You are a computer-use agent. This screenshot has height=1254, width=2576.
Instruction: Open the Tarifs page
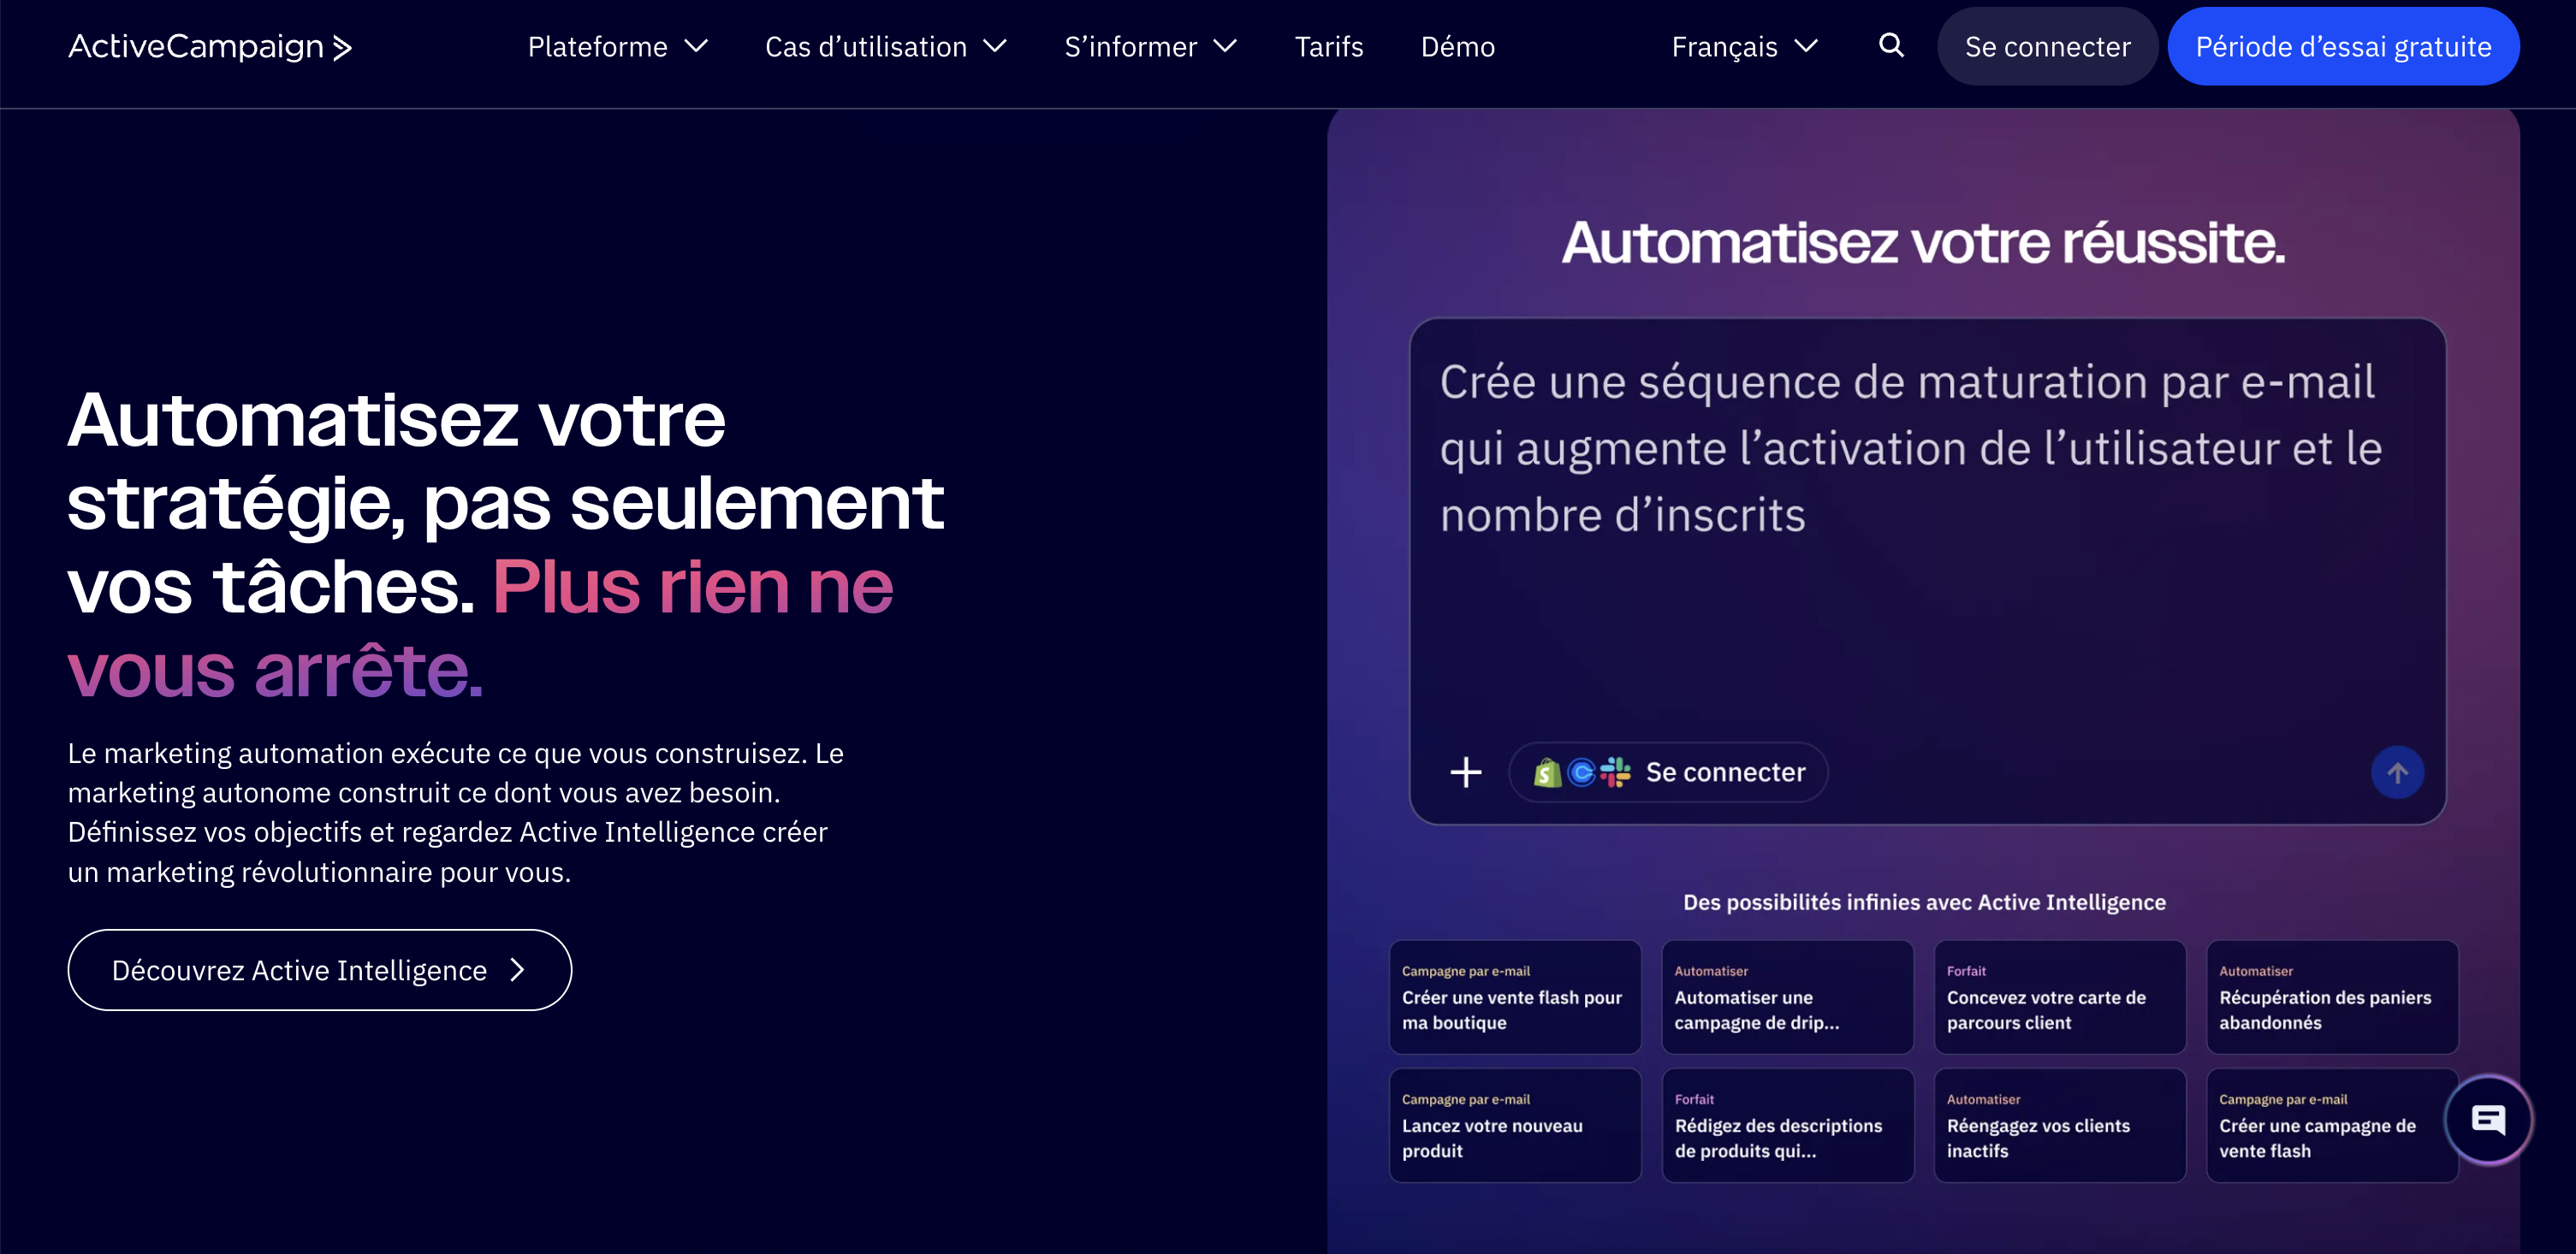click(x=1329, y=46)
